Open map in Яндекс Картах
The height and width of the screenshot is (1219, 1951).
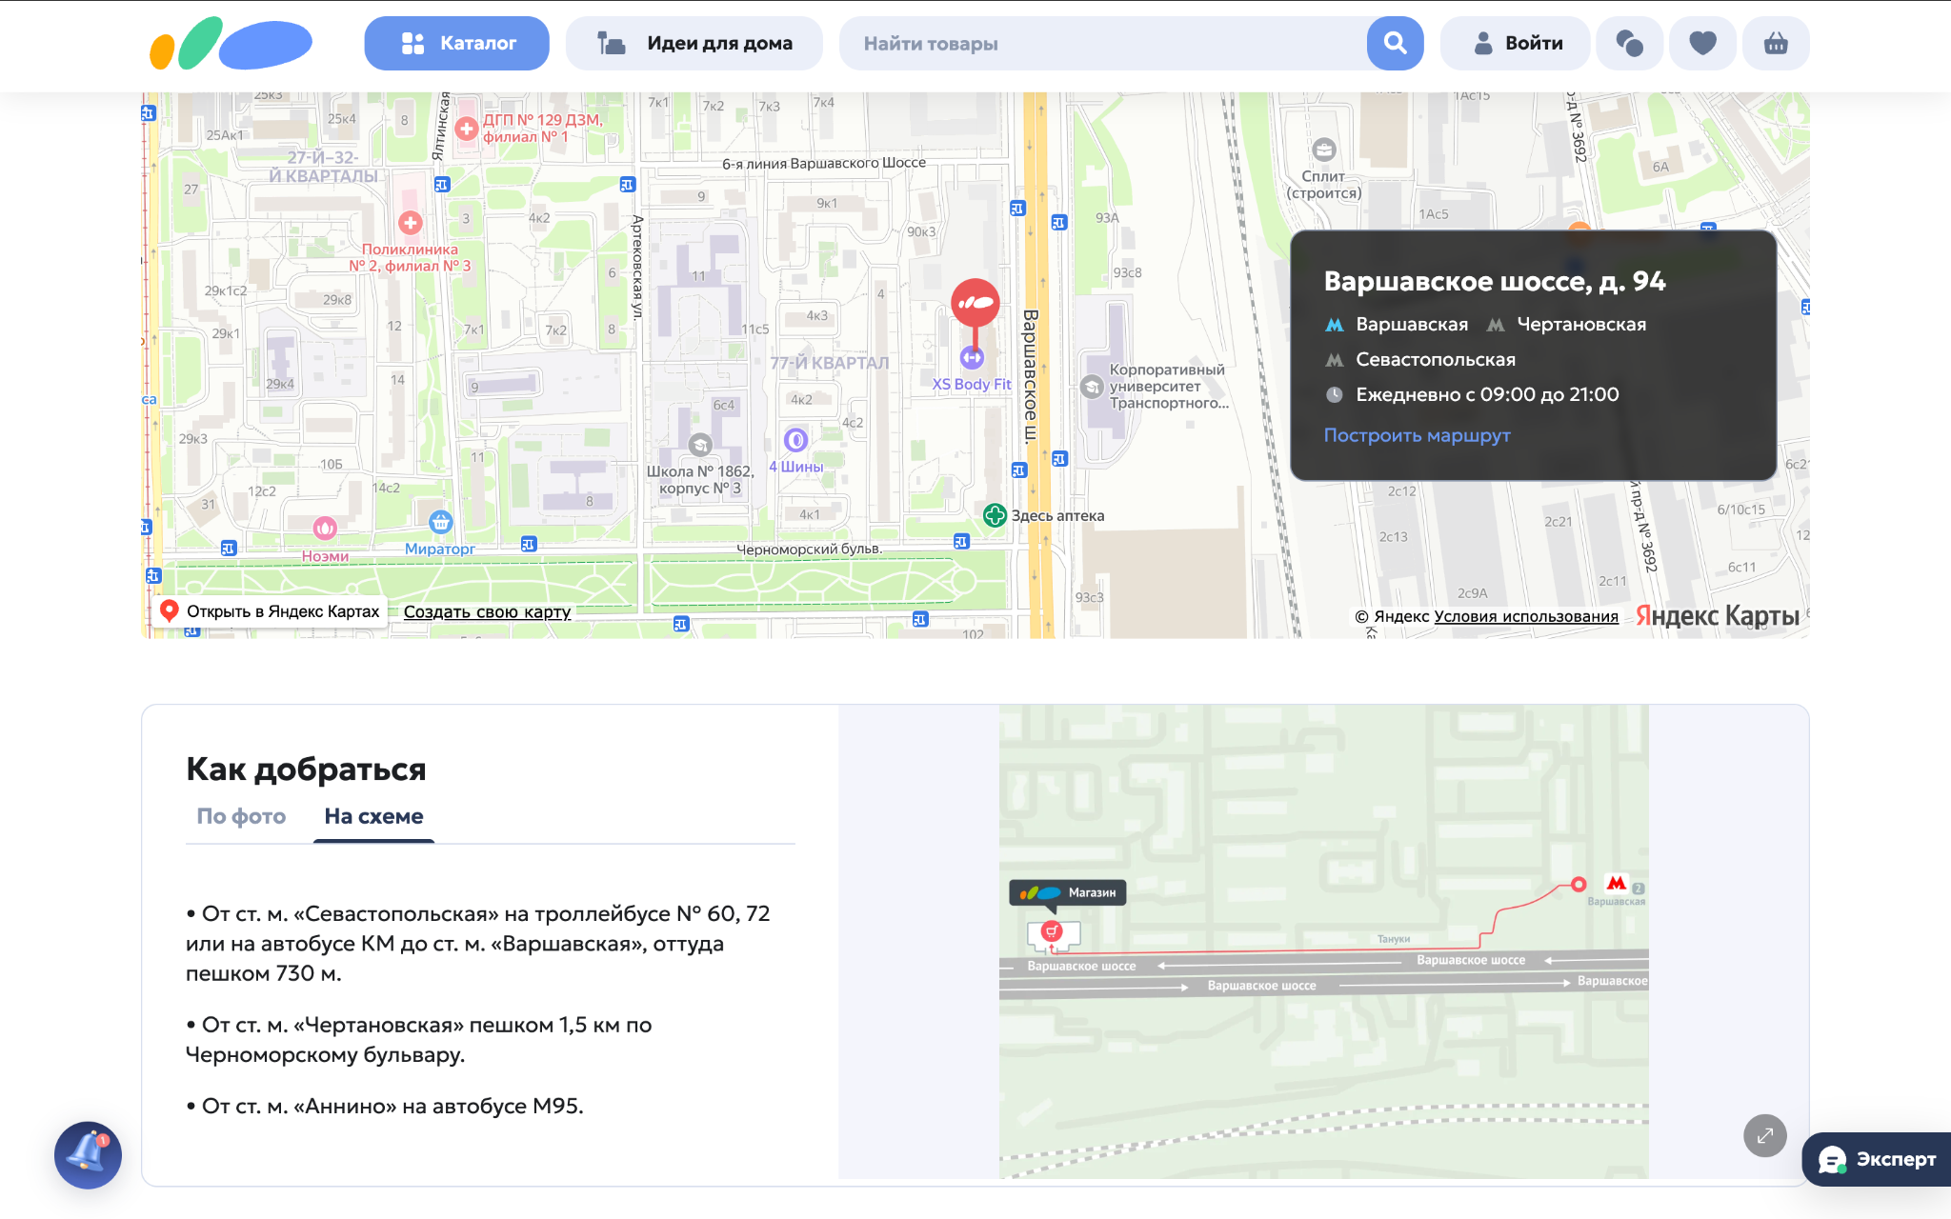click(271, 611)
